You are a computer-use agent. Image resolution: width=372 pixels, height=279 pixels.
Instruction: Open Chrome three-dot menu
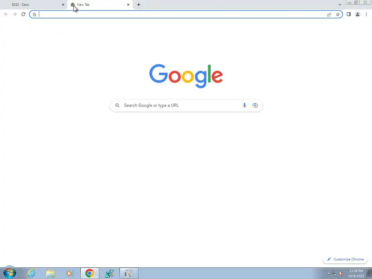(366, 14)
